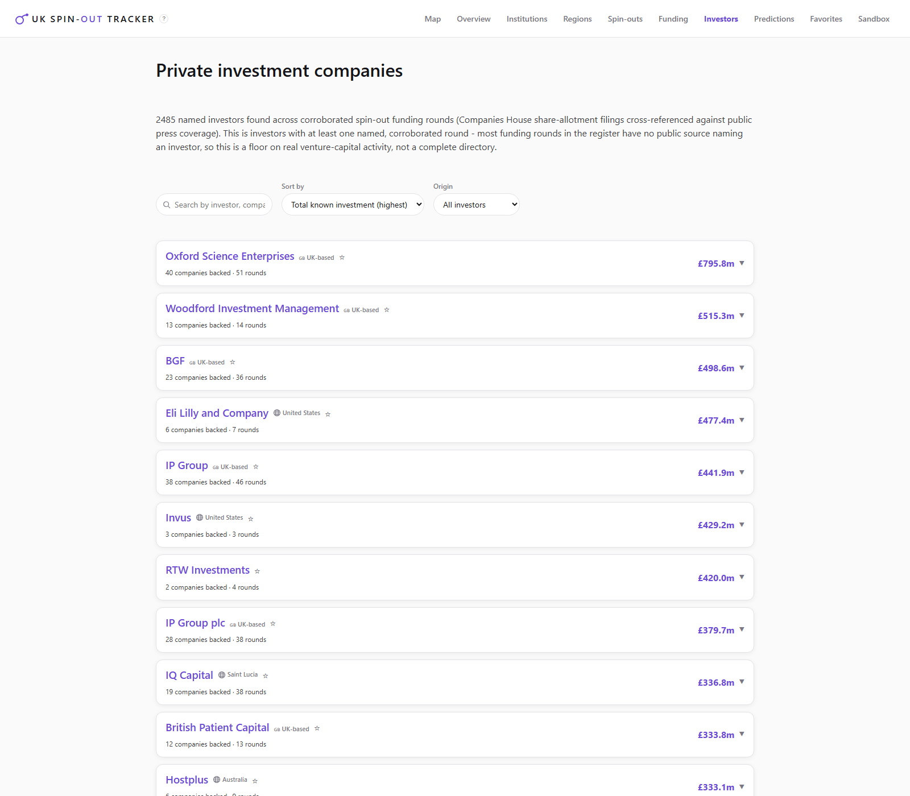Open Woodford Investment Management link
910x796 pixels.
point(252,309)
